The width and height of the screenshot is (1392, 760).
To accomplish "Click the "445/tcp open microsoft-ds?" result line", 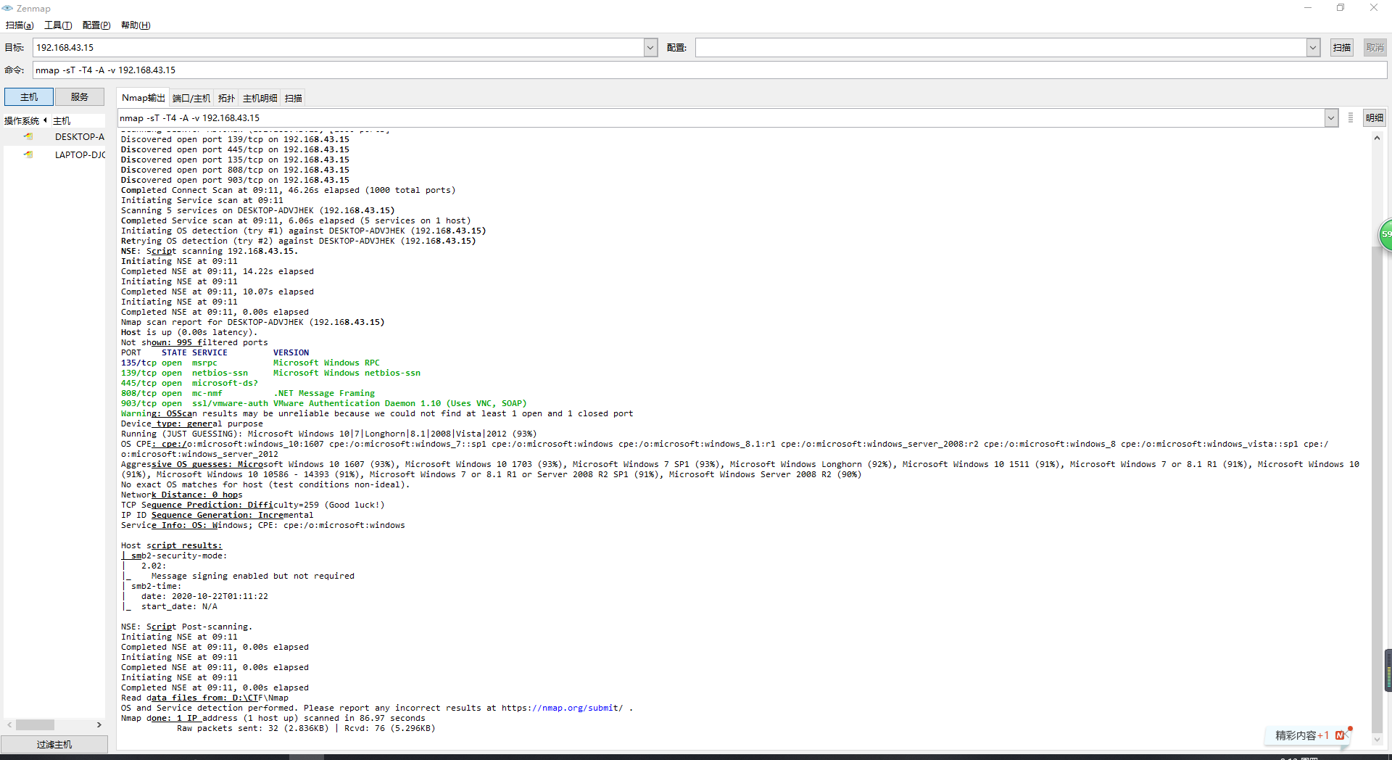I will [189, 383].
